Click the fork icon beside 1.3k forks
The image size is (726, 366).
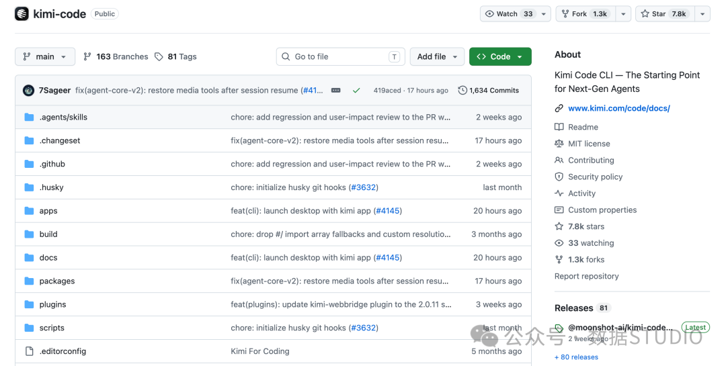tap(559, 260)
